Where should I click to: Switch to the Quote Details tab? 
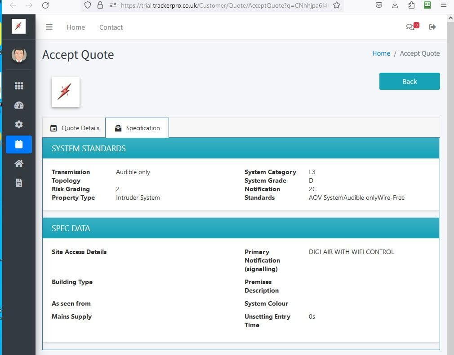(x=75, y=128)
